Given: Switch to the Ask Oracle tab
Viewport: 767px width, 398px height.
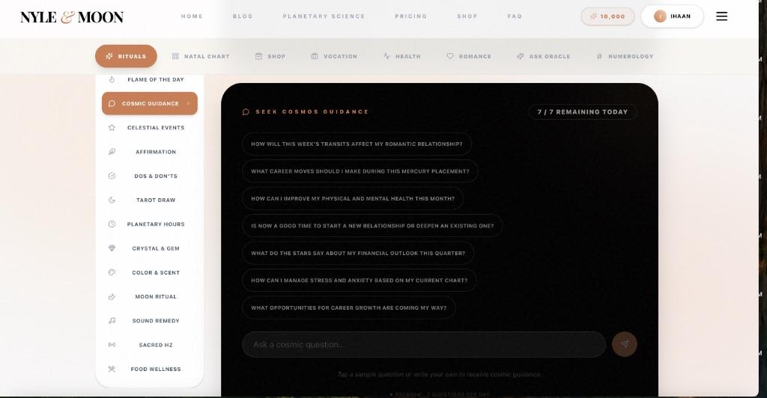Looking at the screenshot, I should [544, 56].
